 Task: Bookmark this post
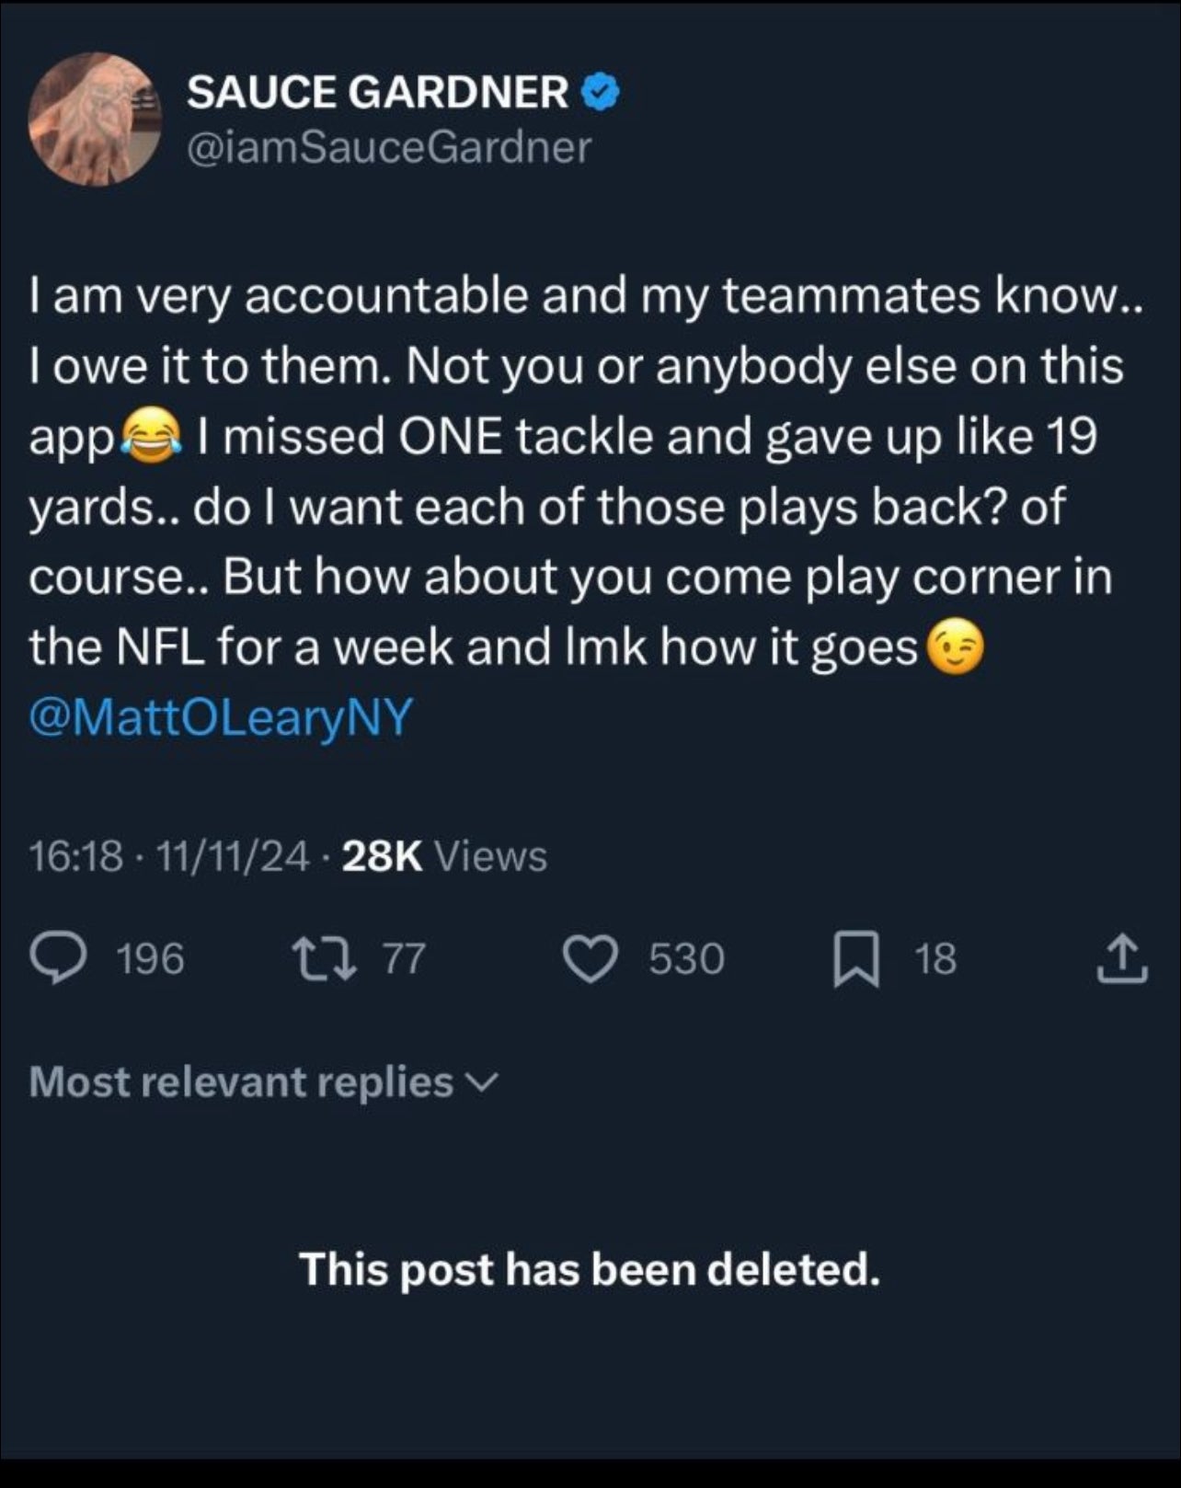pyautogui.click(x=855, y=959)
